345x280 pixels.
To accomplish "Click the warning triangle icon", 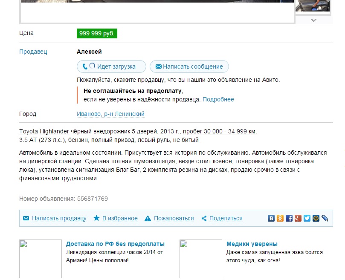I will click(x=148, y=218).
